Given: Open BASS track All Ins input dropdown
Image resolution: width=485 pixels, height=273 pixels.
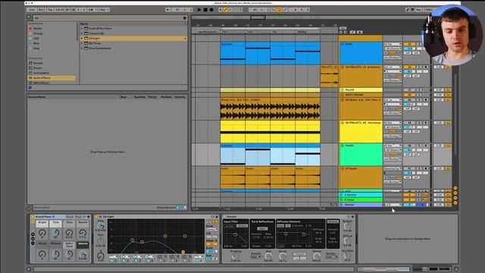Looking at the screenshot, I should point(393,44).
